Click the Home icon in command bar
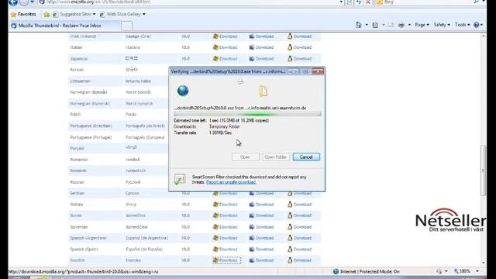Viewport: 496px width, 279px height. click(x=358, y=25)
